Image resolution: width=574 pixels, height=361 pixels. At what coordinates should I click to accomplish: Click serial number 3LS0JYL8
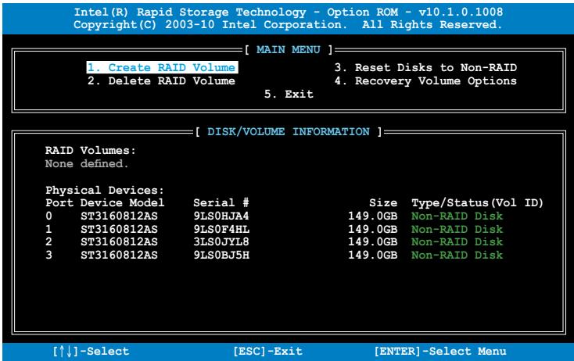tap(221, 241)
